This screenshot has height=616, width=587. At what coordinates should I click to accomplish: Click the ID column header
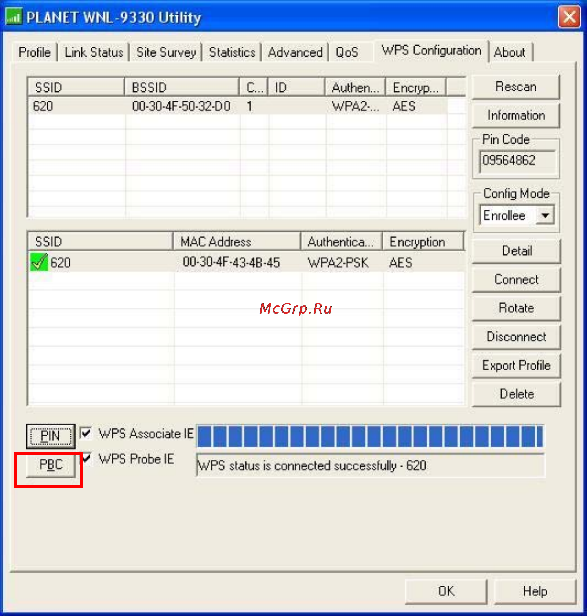click(x=296, y=87)
